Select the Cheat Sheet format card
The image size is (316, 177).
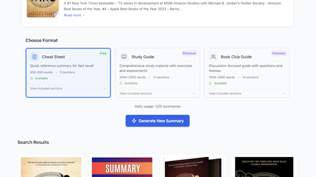68,73
